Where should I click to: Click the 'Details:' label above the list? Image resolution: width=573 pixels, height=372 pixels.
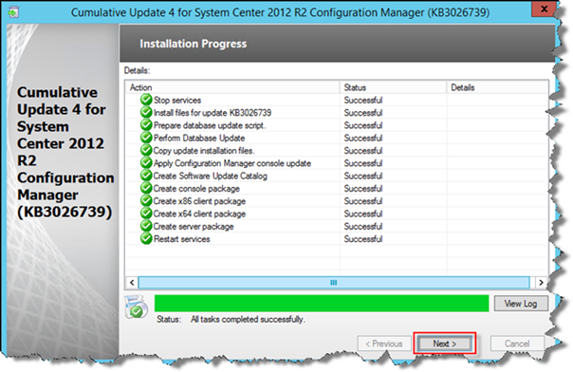137,70
